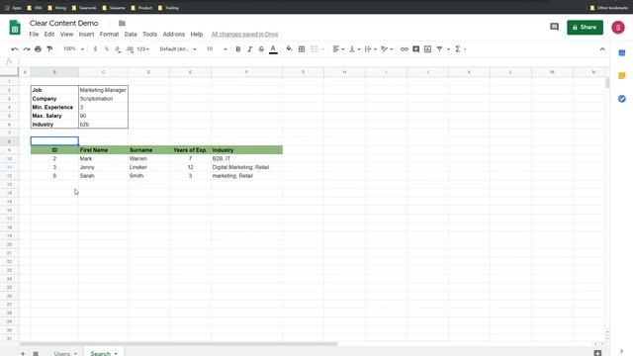Activate the paint format tool
This screenshot has height=356, width=633.
(49, 49)
